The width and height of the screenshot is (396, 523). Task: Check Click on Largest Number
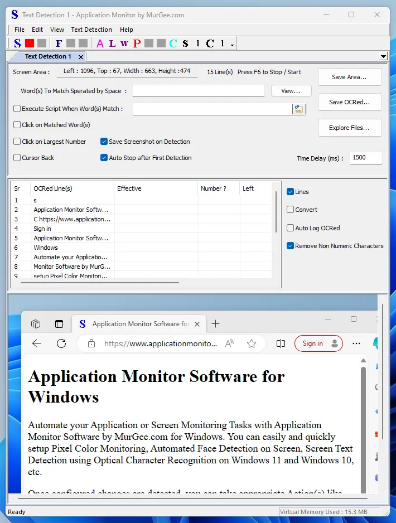[x=17, y=142]
